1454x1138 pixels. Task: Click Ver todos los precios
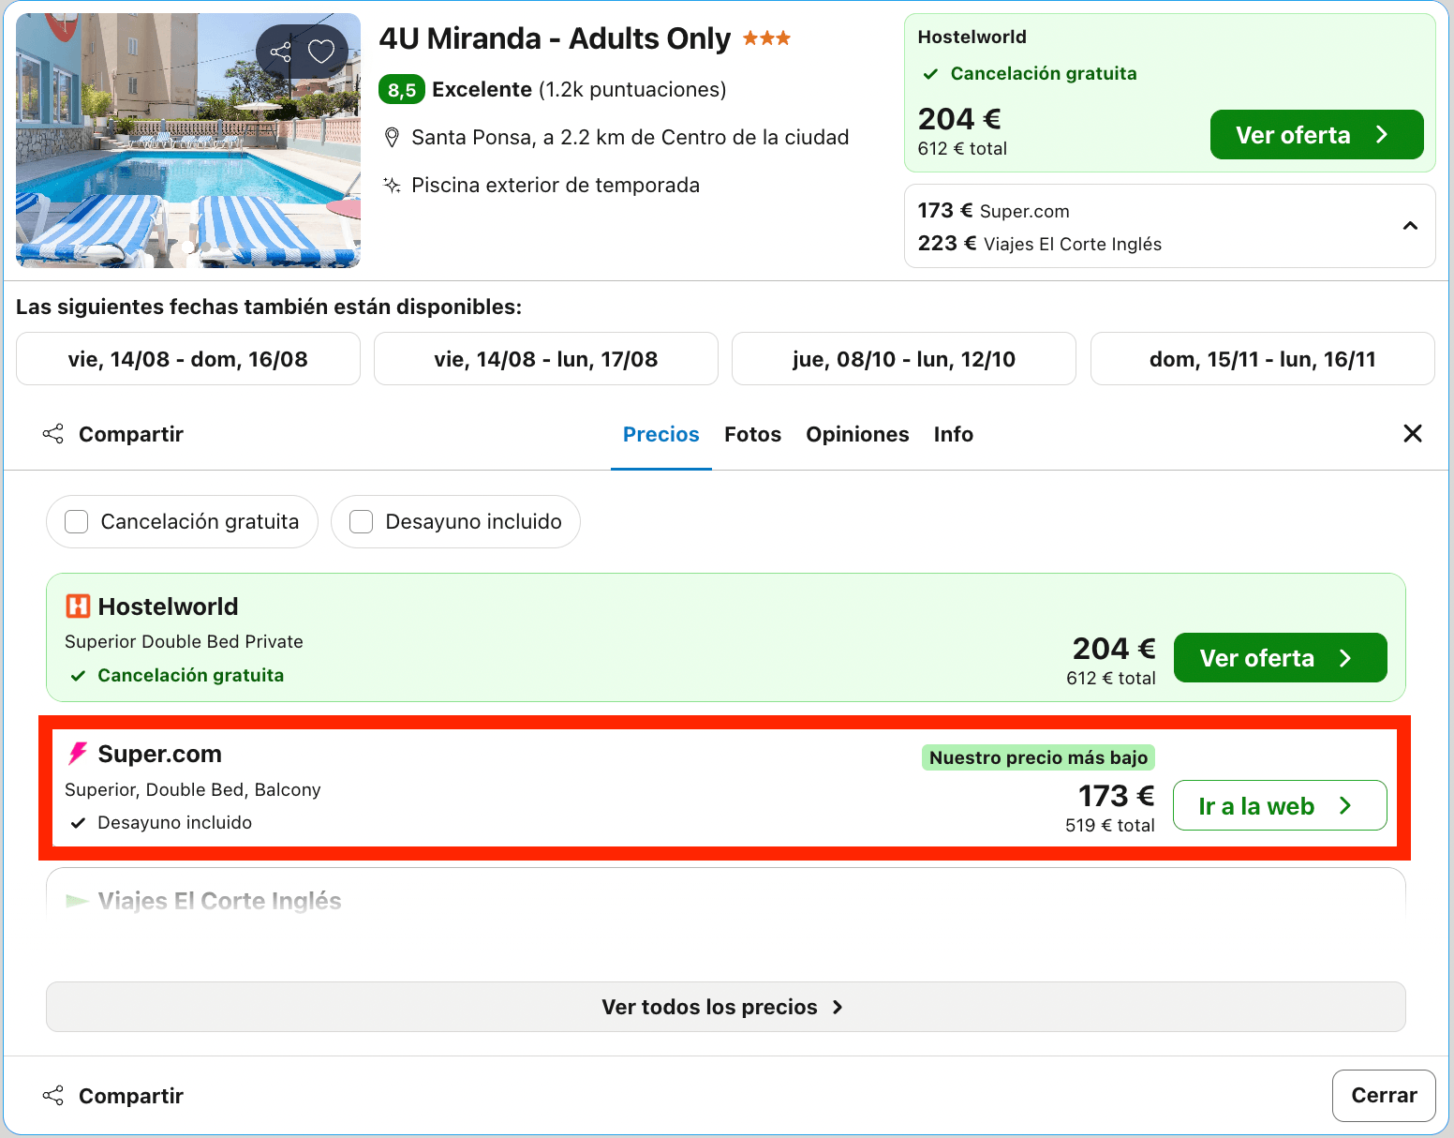pyautogui.click(x=726, y=1007)
